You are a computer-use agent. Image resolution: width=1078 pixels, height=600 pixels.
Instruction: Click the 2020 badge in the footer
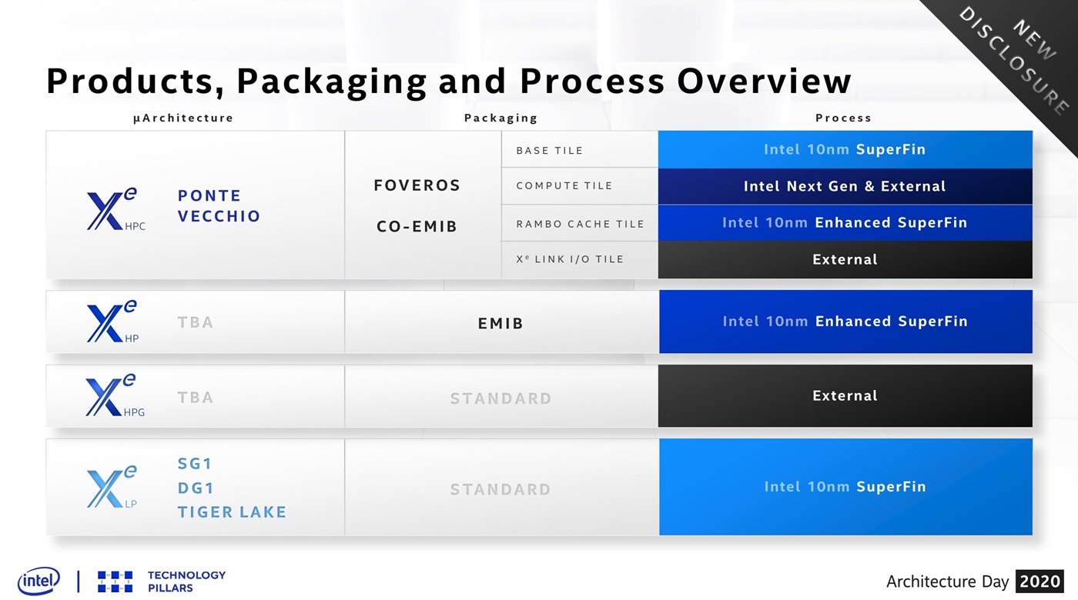[x=1039, y=582]
